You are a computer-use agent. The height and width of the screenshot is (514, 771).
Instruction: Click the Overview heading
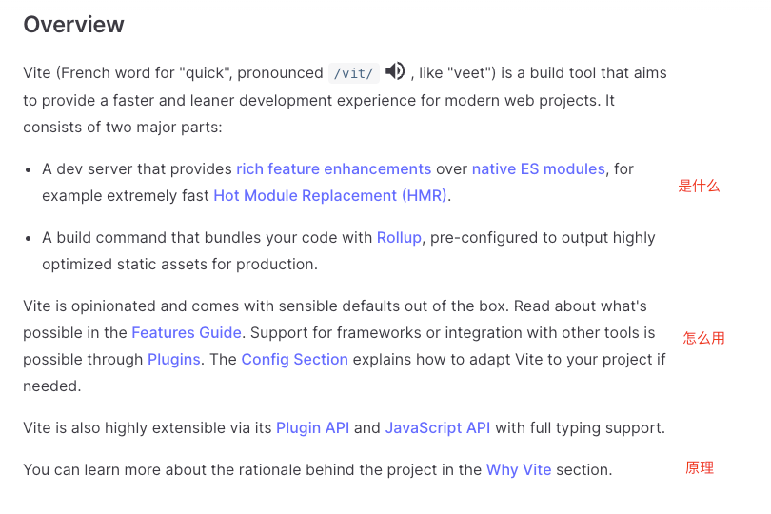pyautogui.click(x=73, y=25)
